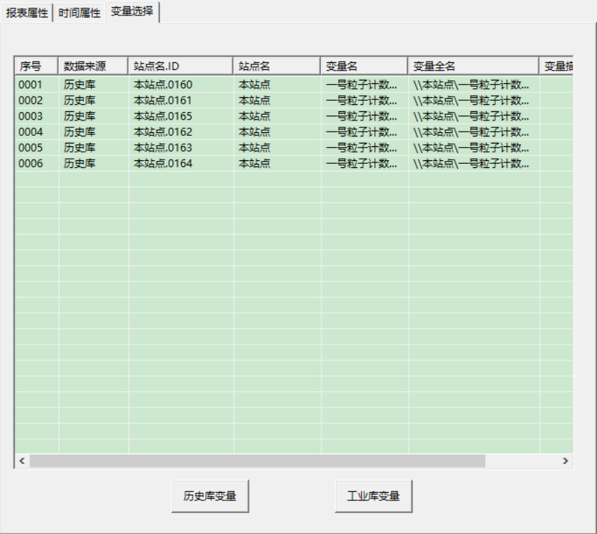
Task: Select the row with ID 本站点.0165
Action: tap(163, 116)
